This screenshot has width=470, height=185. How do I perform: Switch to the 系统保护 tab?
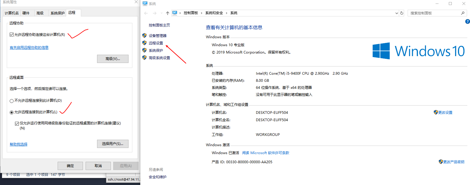[57, 13]
